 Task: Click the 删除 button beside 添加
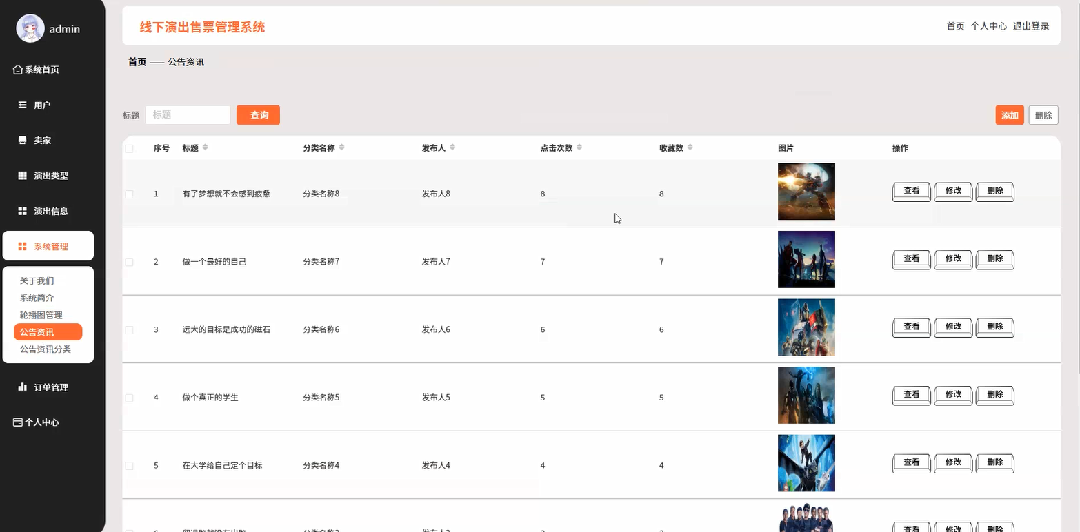(1043, 115)
